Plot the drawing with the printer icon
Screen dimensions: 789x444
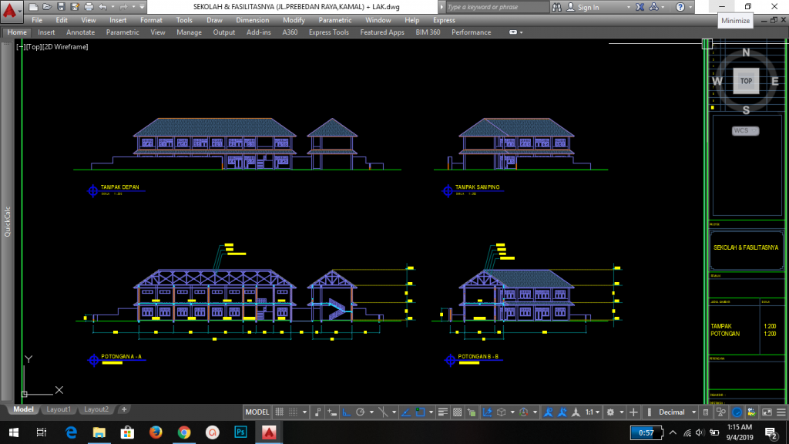[89, 6]
